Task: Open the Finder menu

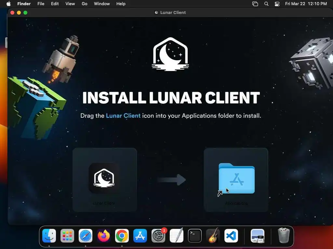Action: (24, 4)
